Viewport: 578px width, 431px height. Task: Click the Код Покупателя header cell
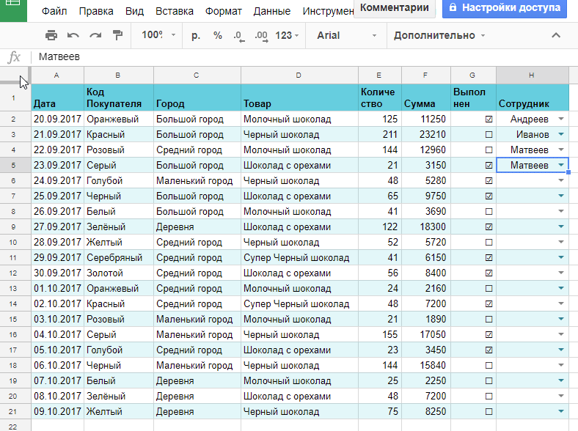pyautogui.click(x=119, y=97)
